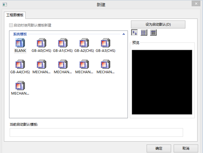The height and width of the screenshot is (153, 203).
Task: Choose the GB-A4(CHS) template icon
Action: pos(20,64)
